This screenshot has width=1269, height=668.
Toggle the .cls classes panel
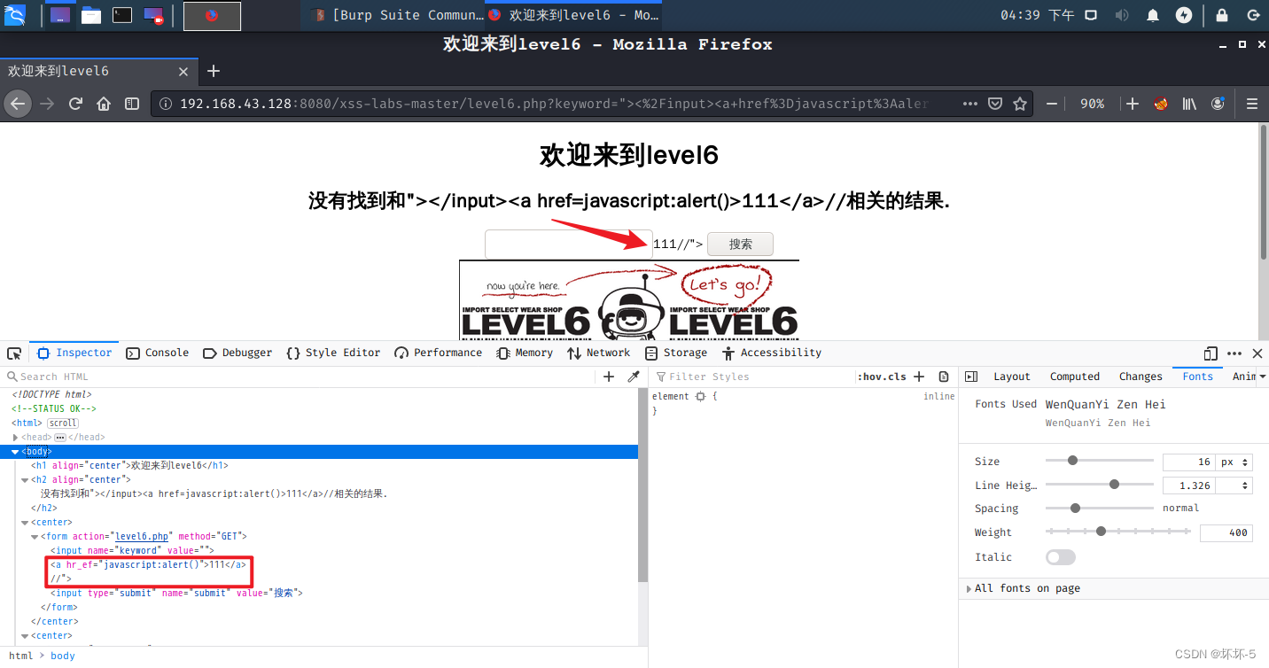(x=895, y=377)
